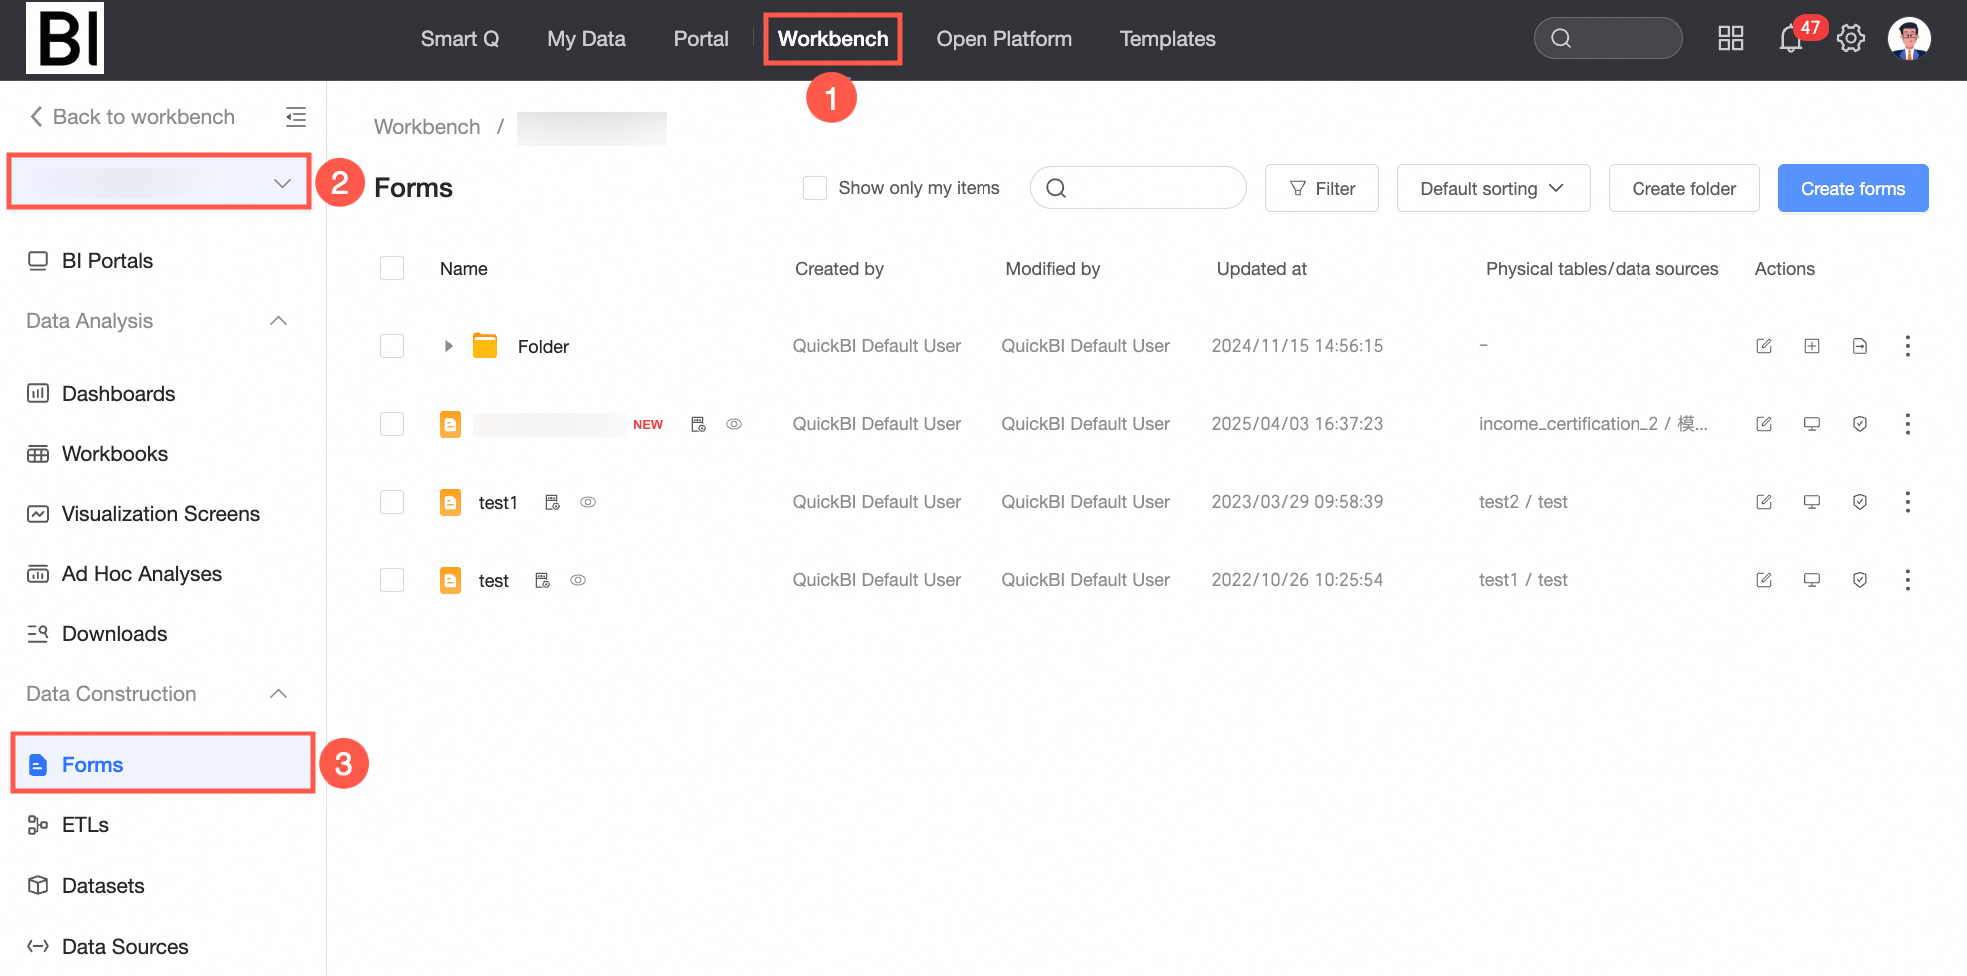Click the data management icon beside test1
Screen dimensions: 1967x976
pos(552,502)
